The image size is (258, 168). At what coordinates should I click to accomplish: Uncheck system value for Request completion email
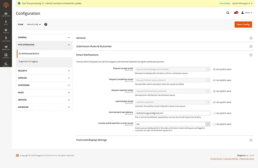click(214, 80)
